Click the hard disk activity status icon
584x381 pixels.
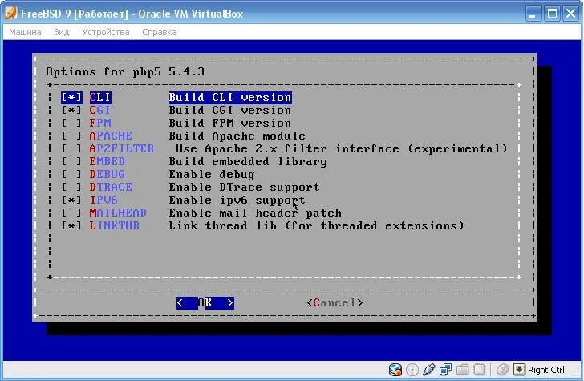point(395,370)
